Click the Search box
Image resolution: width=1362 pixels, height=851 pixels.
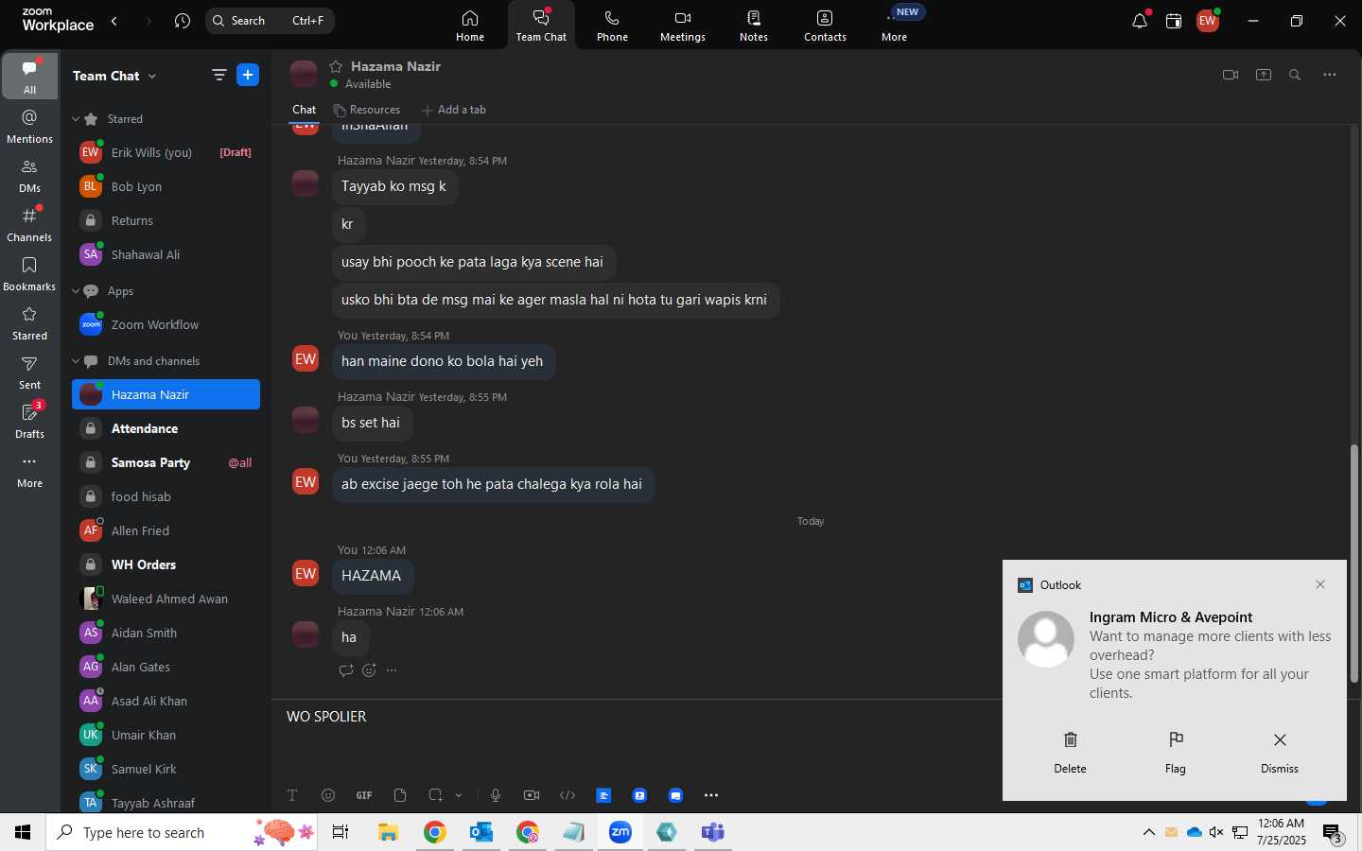pyautogui.click(x=270, y=21)
